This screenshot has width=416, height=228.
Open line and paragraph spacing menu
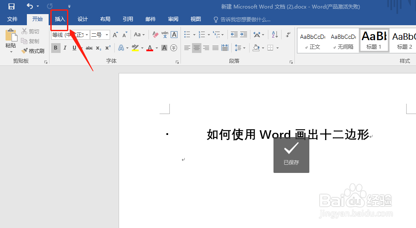tap(240, 48)
